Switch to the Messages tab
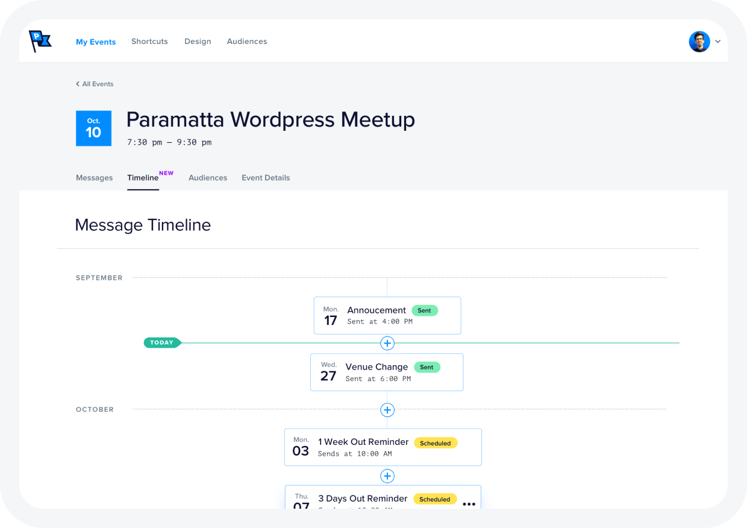 95,178
